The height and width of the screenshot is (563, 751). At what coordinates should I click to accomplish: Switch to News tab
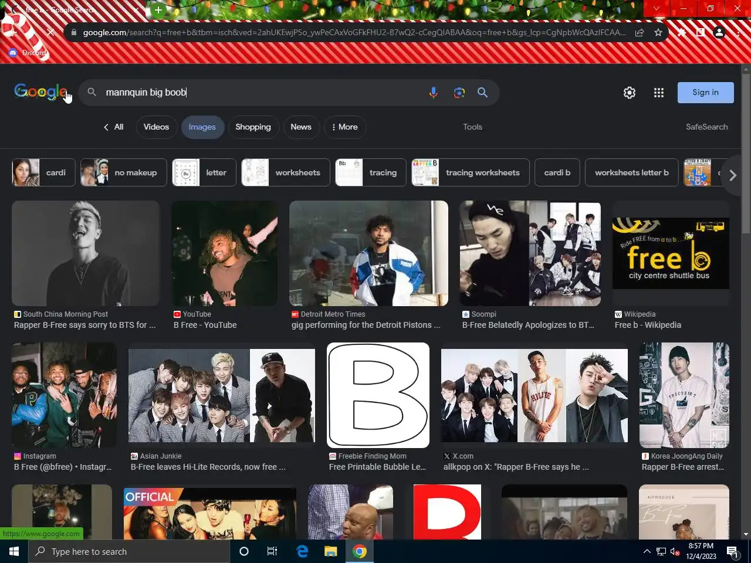tap(301, 127)
